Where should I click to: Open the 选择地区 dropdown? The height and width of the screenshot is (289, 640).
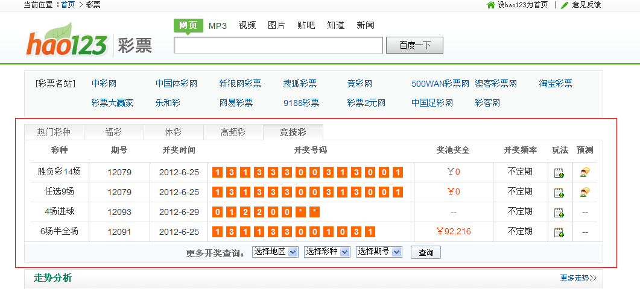276,252
